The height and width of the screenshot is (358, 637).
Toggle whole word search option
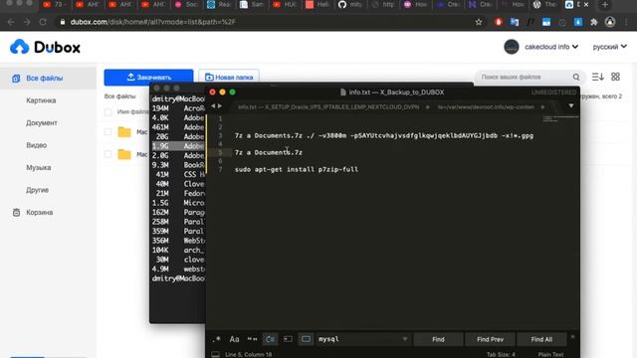click(252, 339)
